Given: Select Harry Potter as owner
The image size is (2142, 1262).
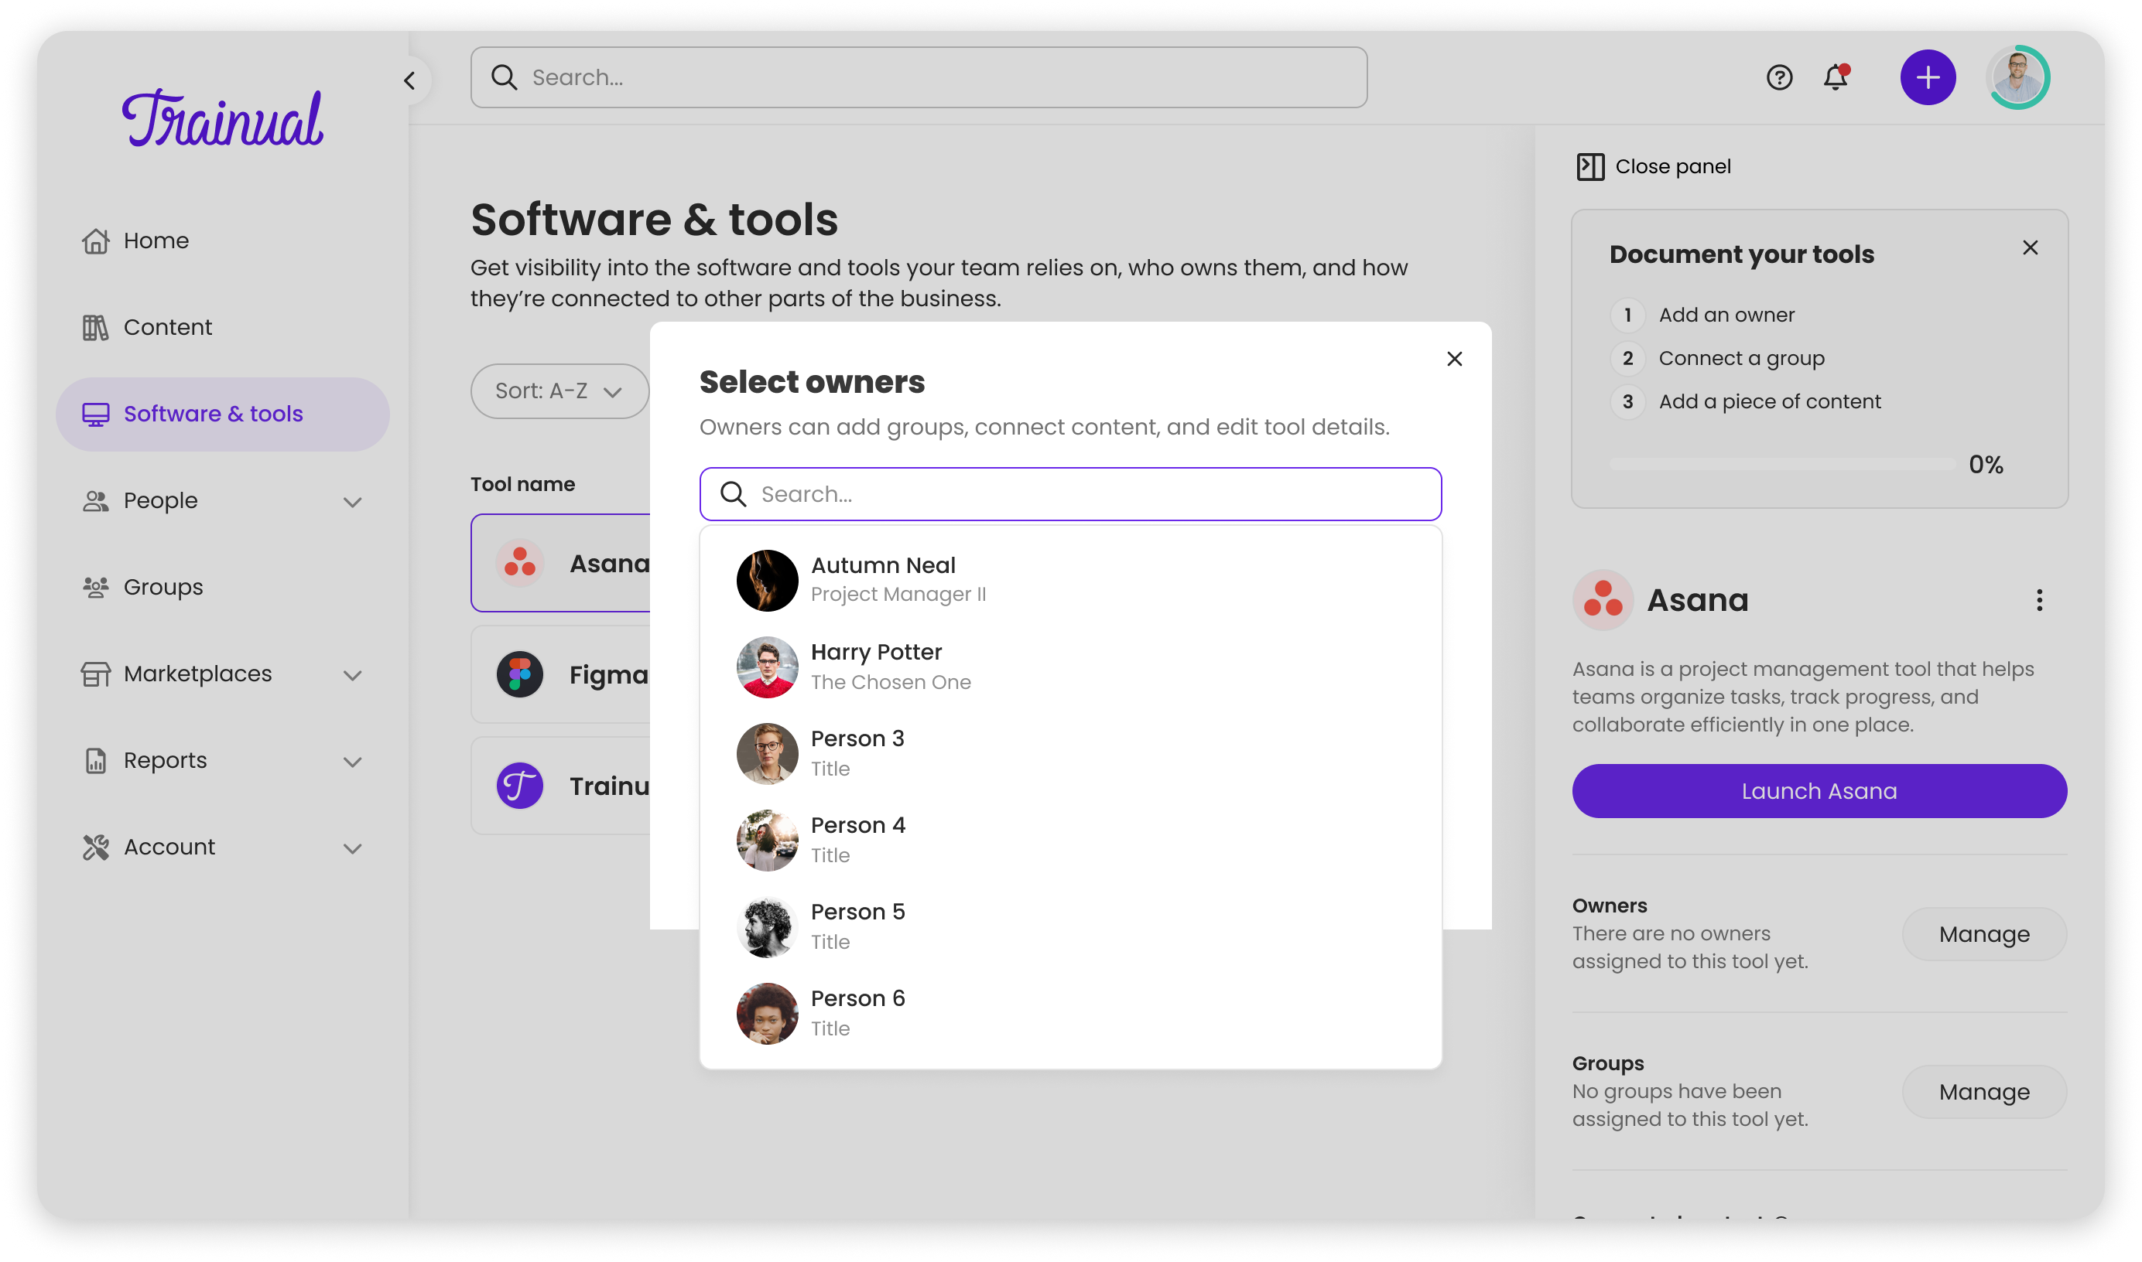Looking at the screenshot, I should click(x=876, y=667).
